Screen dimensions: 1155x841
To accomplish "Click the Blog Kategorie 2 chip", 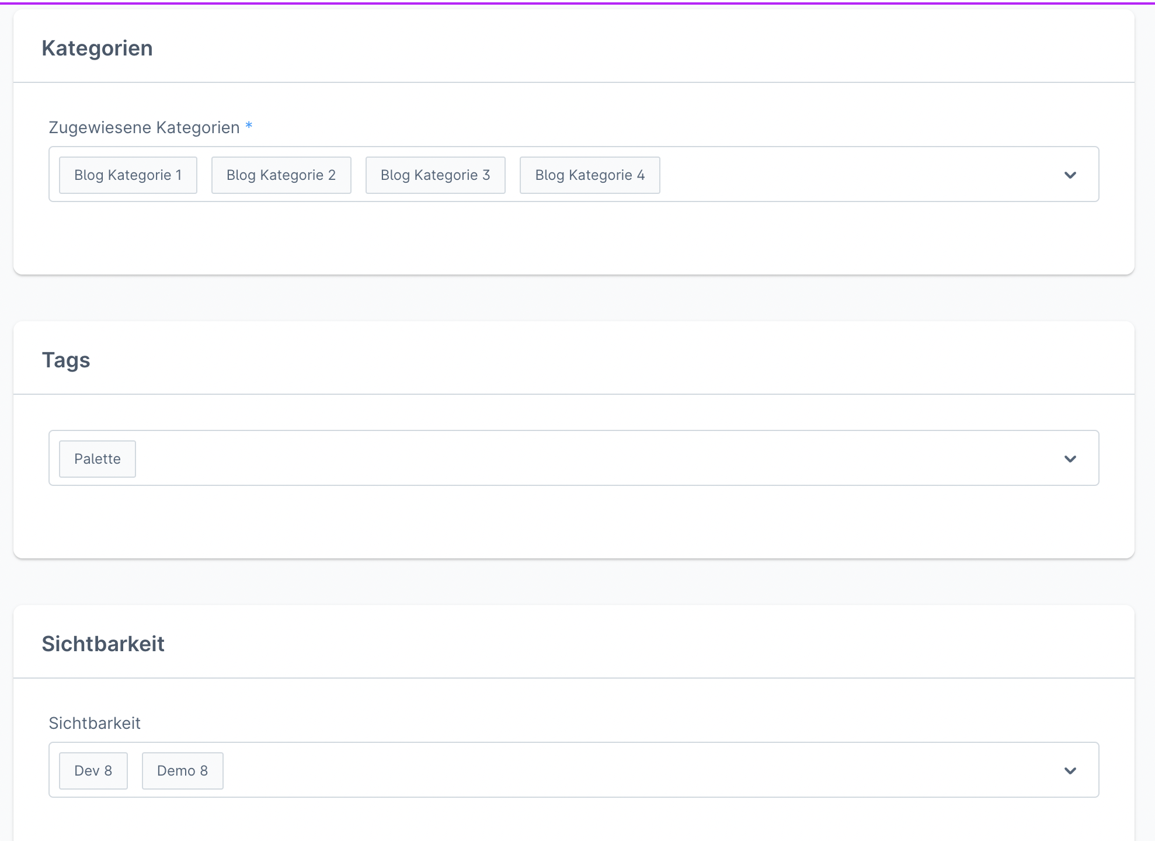I will (281, 175).
